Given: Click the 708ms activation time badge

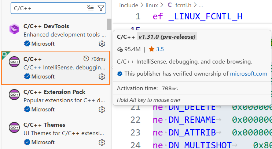Looking at the screenshot, I should point(95,59).
